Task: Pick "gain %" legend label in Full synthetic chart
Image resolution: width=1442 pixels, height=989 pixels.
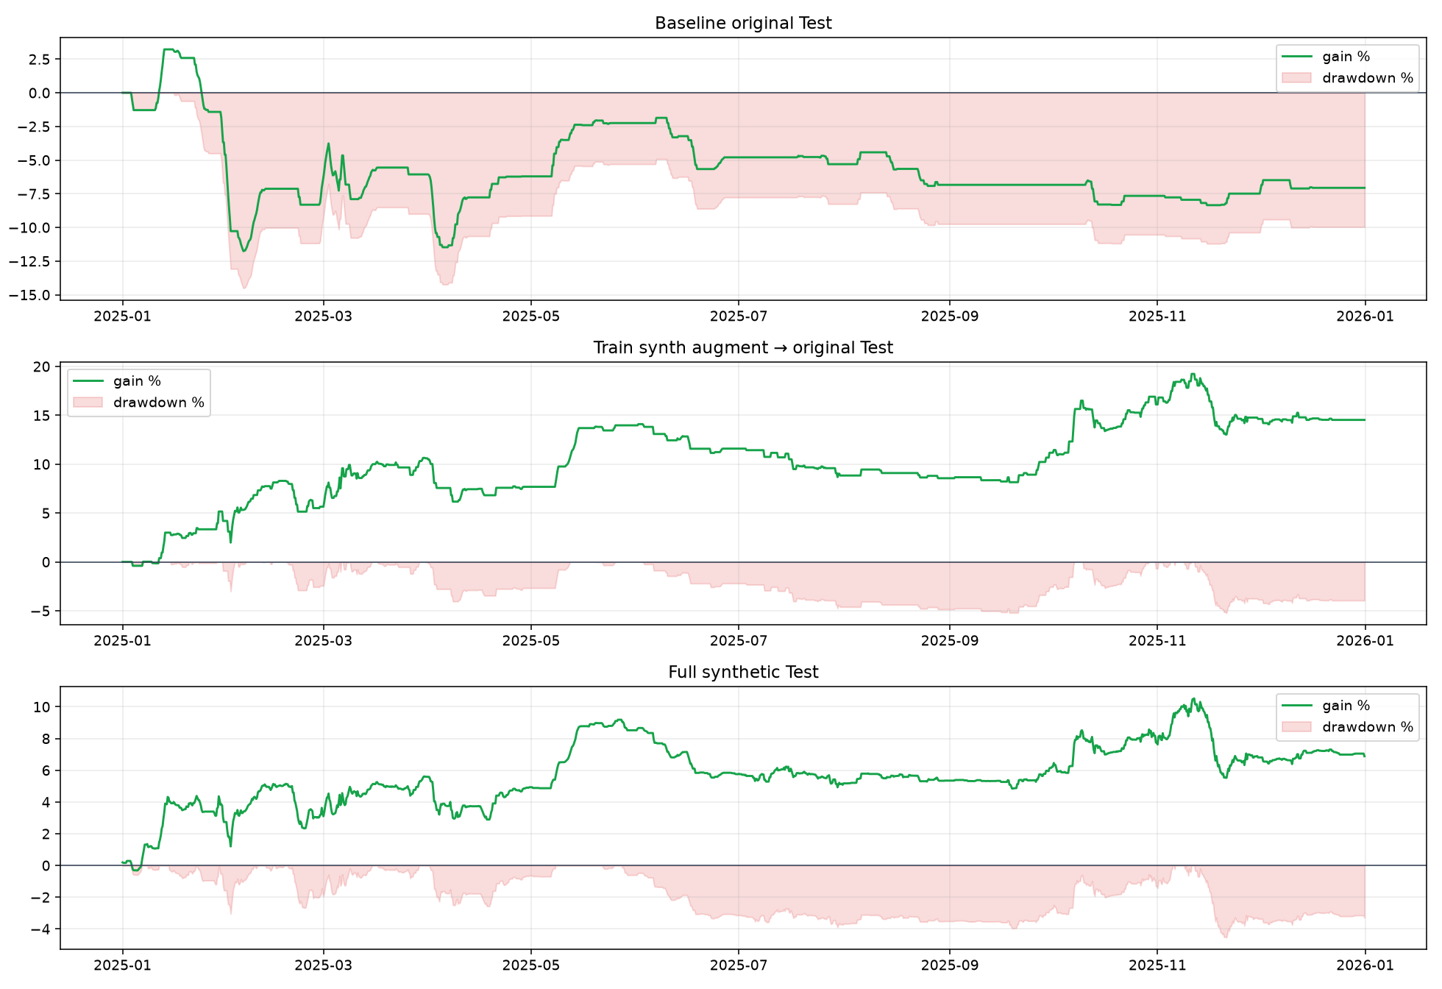Action: point(1346,706)
